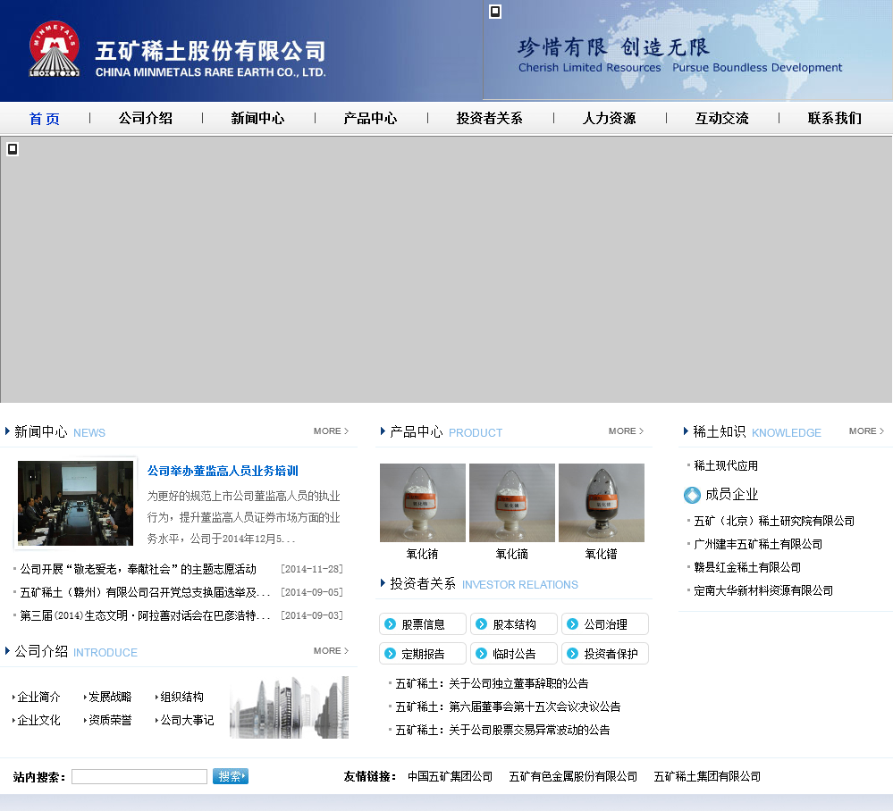View the 氧化铕 product thumbnail
The image size is (893, 811).
coord(422,503)
